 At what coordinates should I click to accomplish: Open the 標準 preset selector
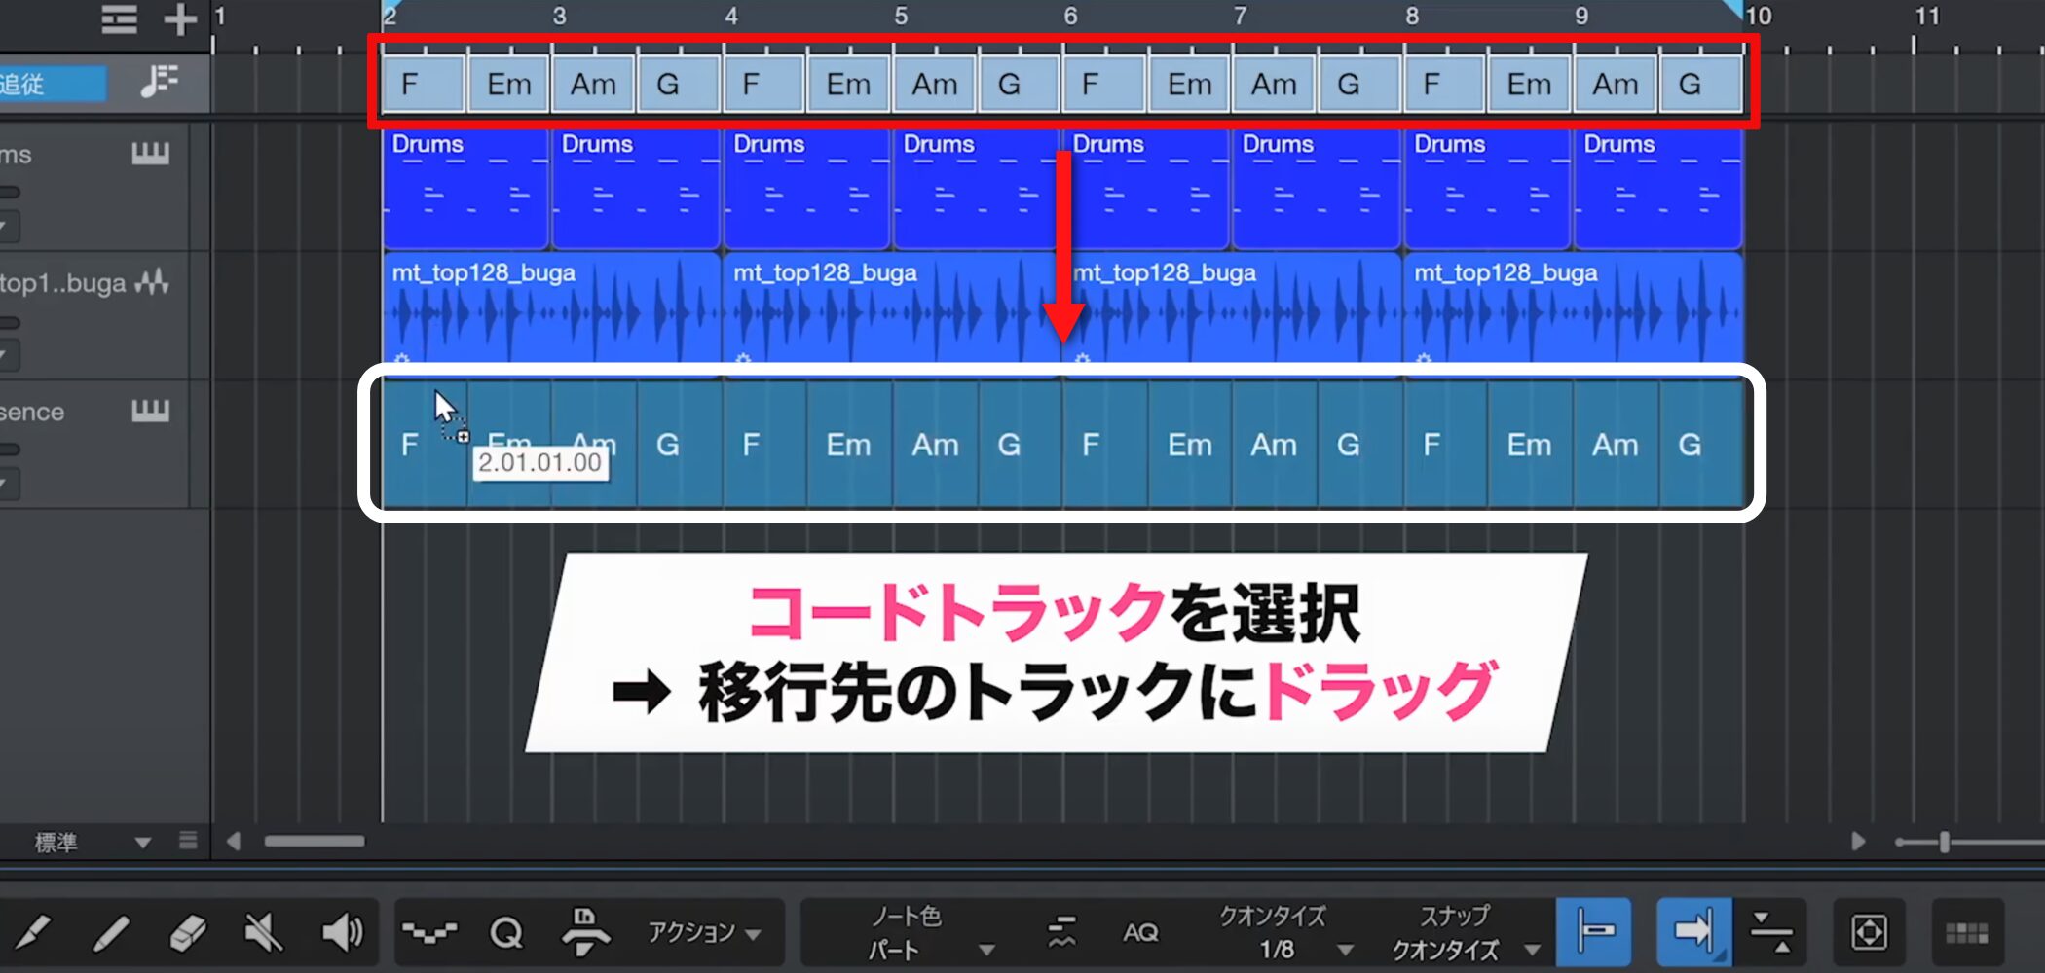click(93, 842)
